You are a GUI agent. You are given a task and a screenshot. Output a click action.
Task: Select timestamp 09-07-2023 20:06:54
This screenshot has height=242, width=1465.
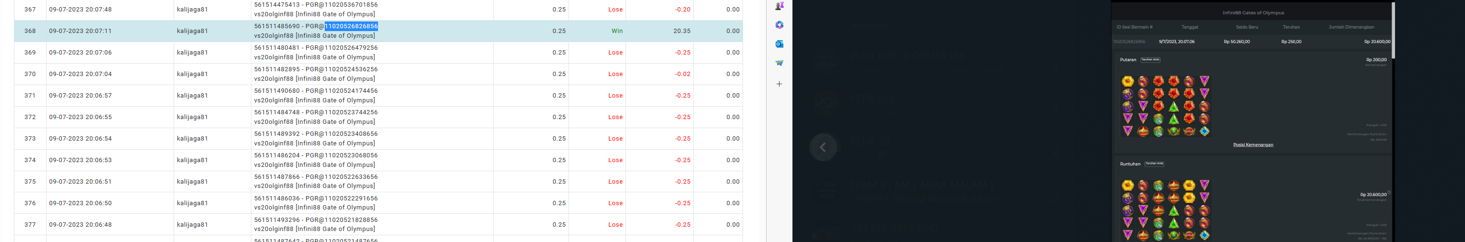(x=80, y=139)
